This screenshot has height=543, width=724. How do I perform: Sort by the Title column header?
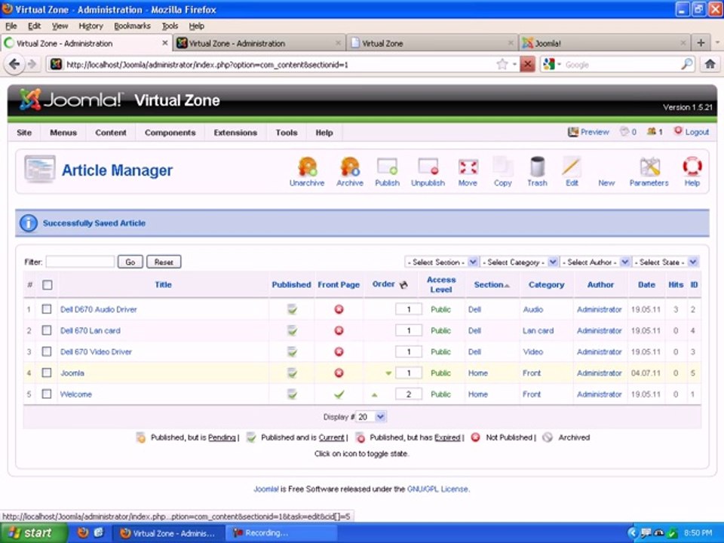coord(163,285)
